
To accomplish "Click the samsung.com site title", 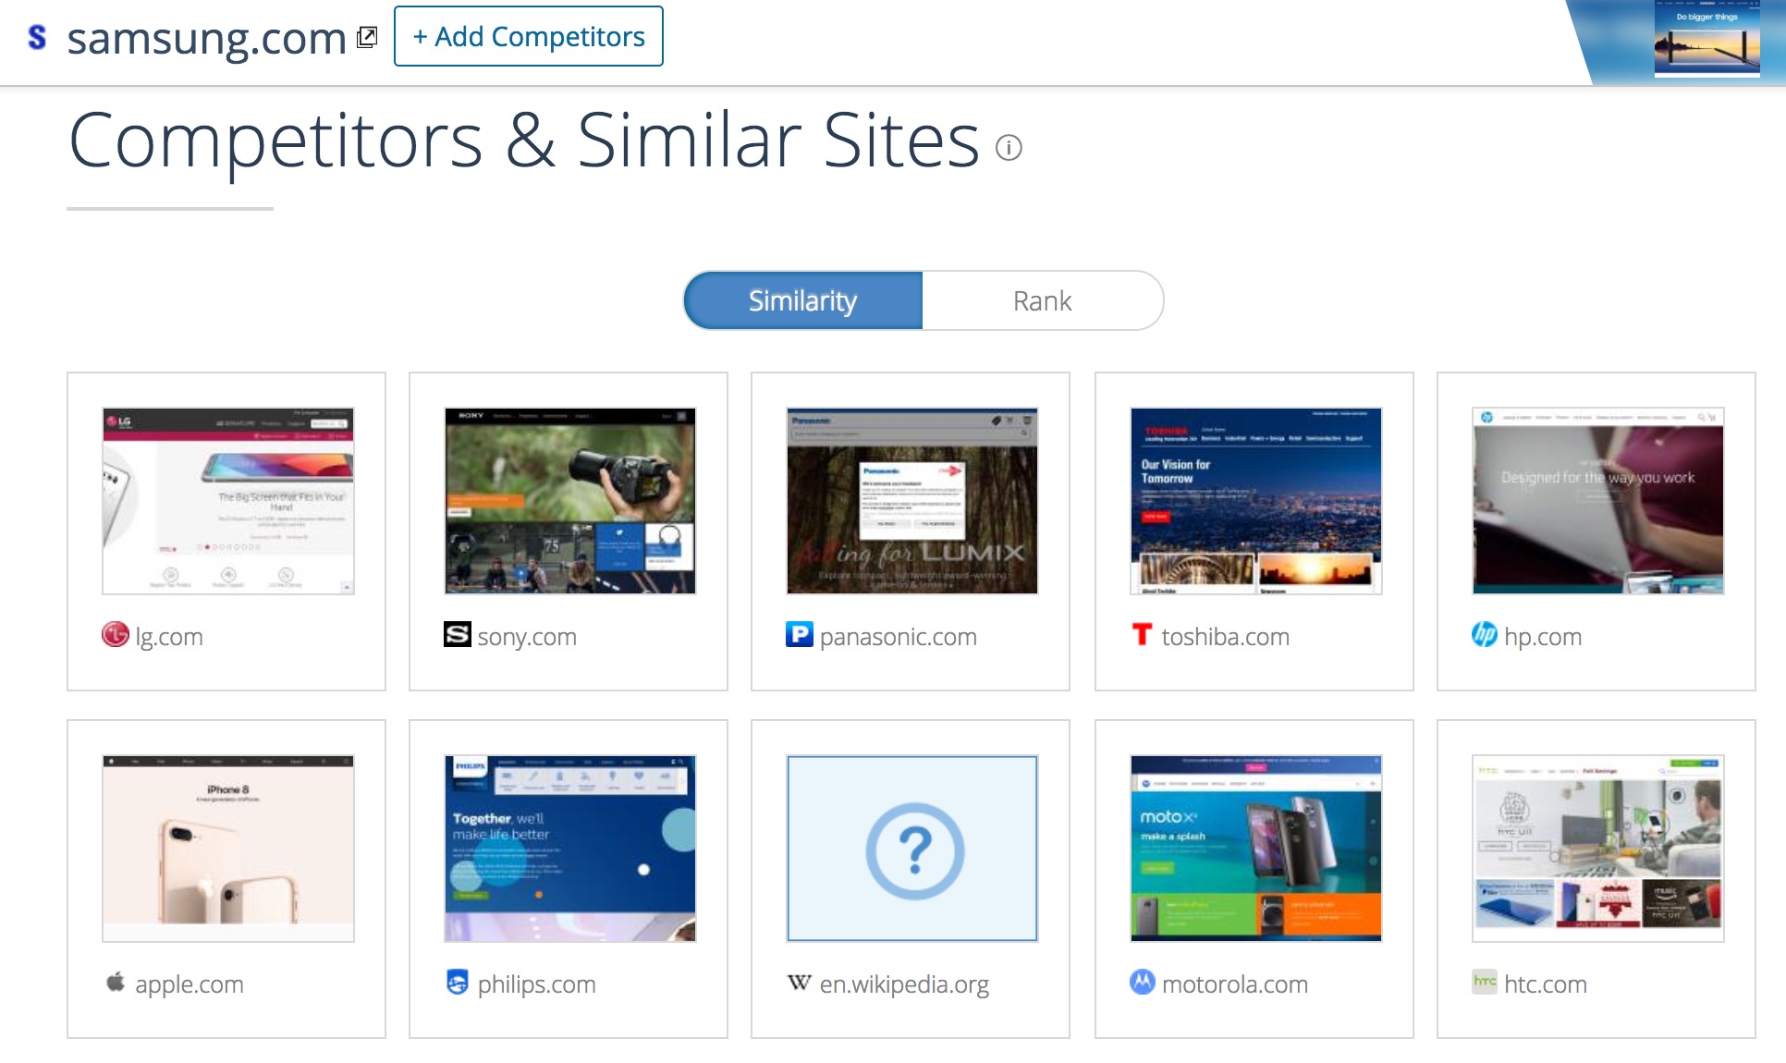I will (x=207, y=38).
